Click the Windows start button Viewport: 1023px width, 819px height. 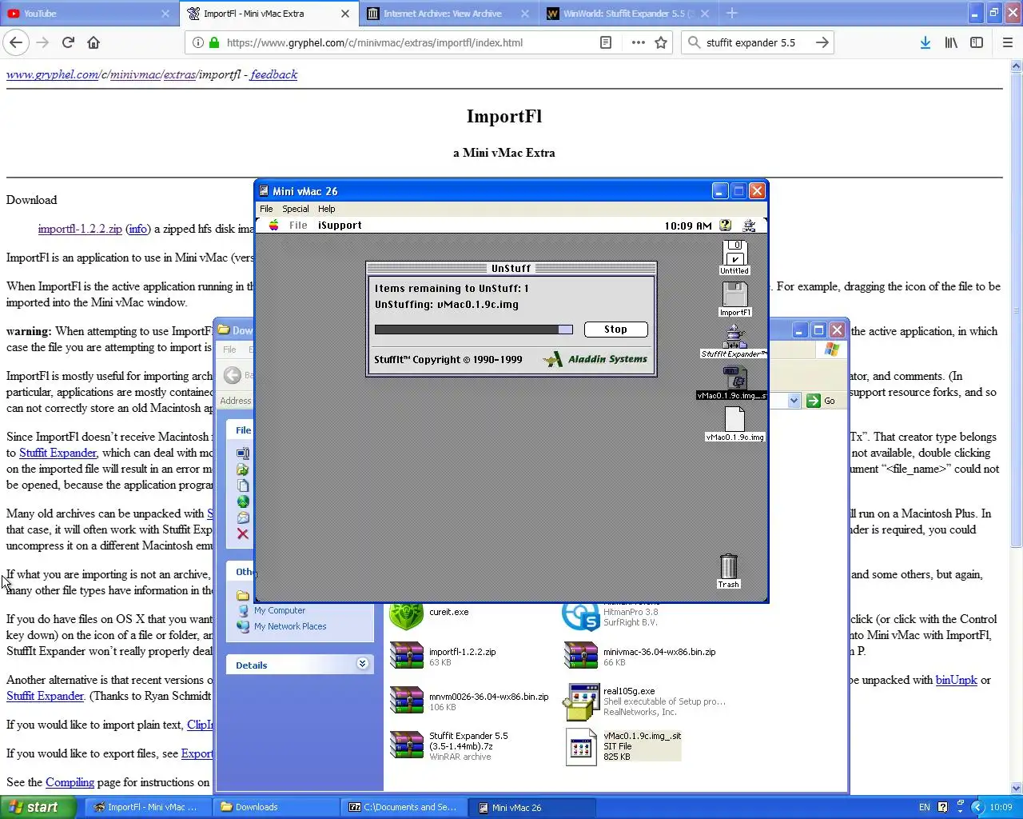tap(38, 807)
